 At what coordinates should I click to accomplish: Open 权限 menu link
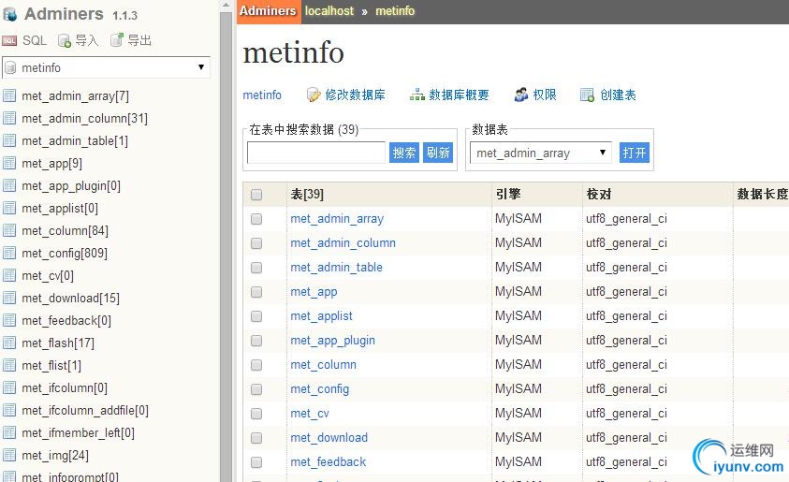[545, 95]
